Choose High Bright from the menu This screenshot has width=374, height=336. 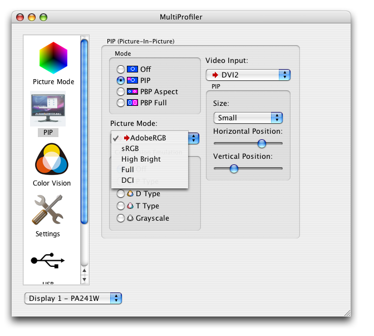150,159
